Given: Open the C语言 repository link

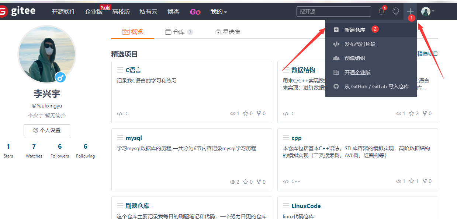Looking at the screenshot, I should (x=133, y=70).
